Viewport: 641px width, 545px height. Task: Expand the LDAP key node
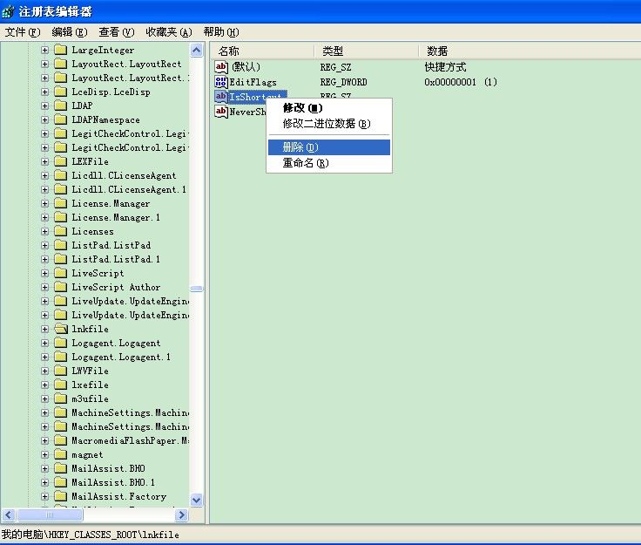(44, 106)
